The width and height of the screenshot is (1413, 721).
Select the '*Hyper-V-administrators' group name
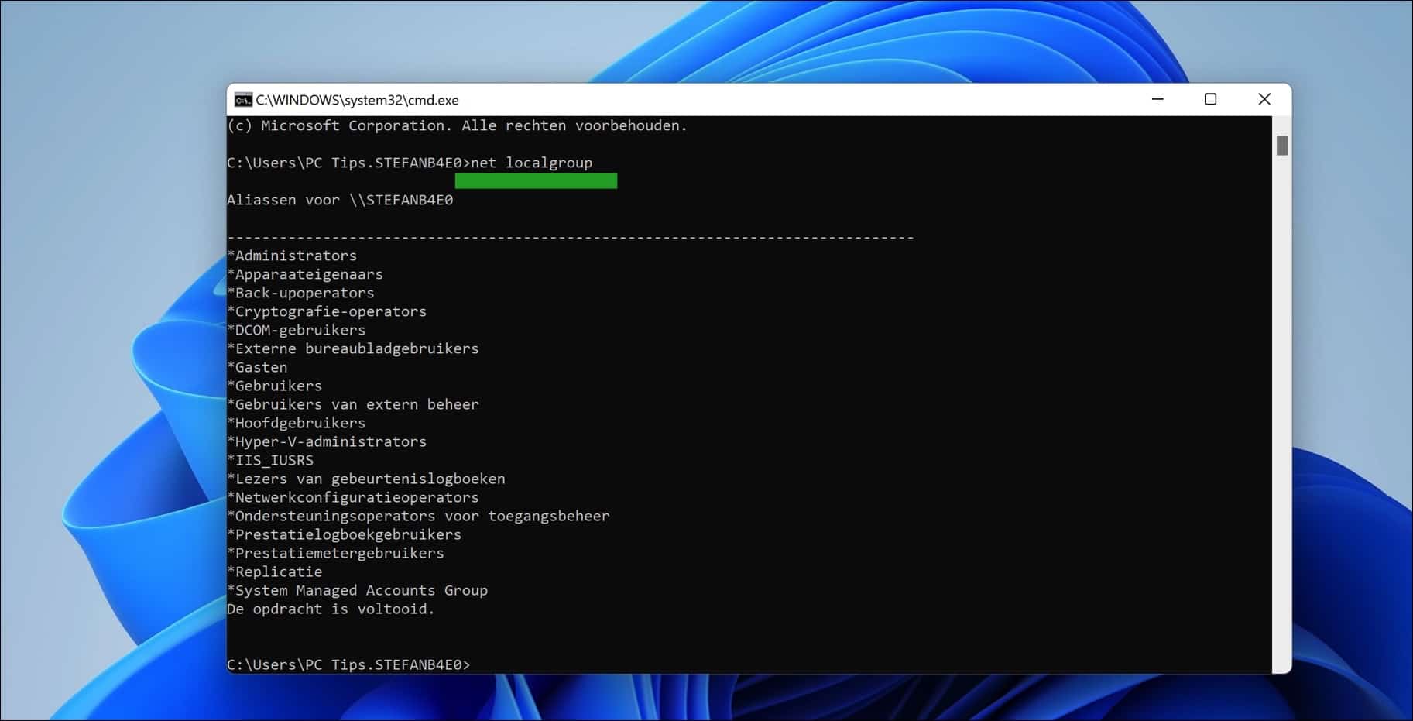(327, 441)
